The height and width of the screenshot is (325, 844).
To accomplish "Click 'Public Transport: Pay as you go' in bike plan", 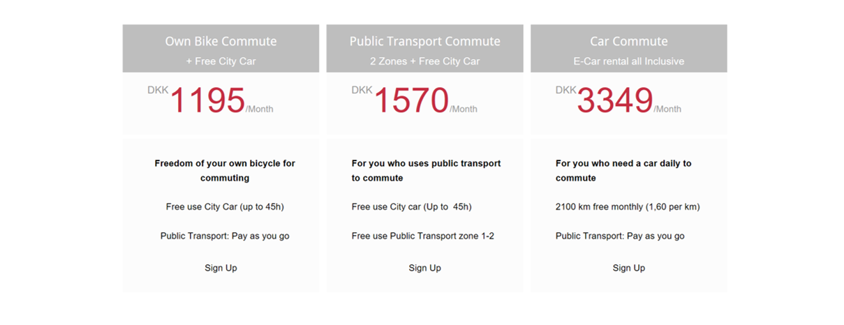I will [225, 236].
